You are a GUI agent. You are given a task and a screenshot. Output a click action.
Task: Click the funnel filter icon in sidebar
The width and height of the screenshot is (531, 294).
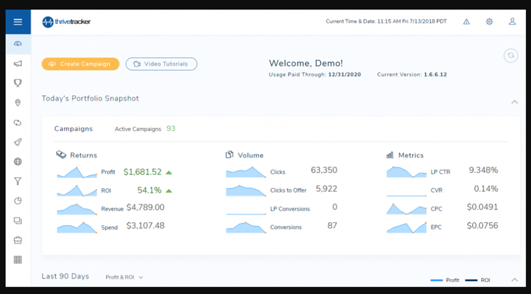[18, 181]
